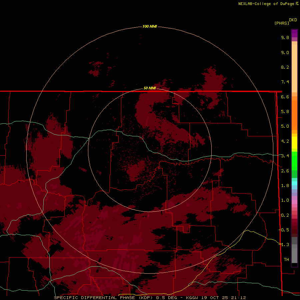Click the -1.3 value on color scale
Screen dimensions: 300x300
284,245
